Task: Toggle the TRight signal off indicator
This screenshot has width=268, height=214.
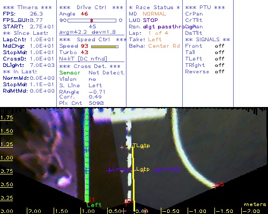Action: coord(219,65)
